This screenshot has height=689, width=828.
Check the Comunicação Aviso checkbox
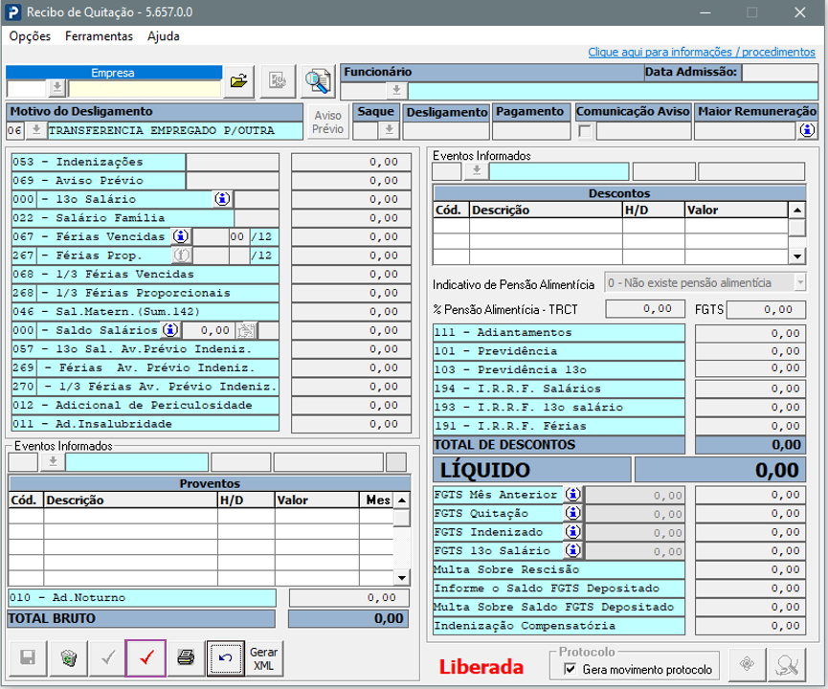584,131
